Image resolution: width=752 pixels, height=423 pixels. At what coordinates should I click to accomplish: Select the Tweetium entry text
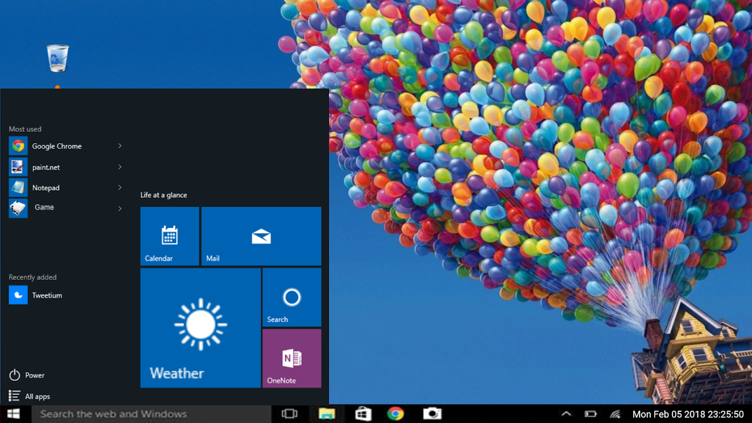coord(47,295)
